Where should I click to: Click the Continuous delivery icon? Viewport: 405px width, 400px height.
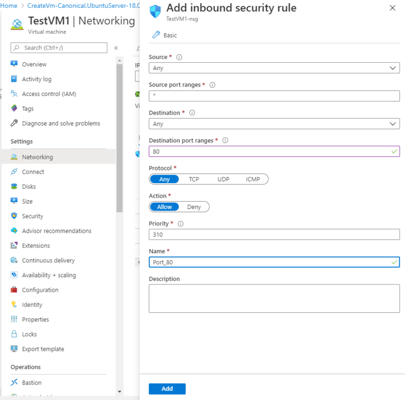(14, 260)
